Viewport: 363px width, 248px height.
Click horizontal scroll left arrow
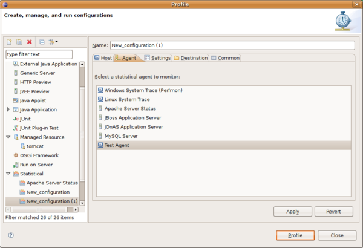(8, 210)
